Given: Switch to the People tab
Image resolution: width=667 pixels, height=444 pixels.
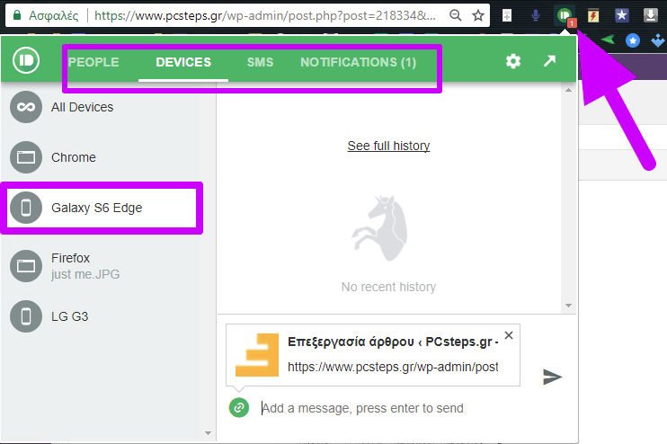Looking at the screenshot, I should pyautogui.click(x=93, y=62).
